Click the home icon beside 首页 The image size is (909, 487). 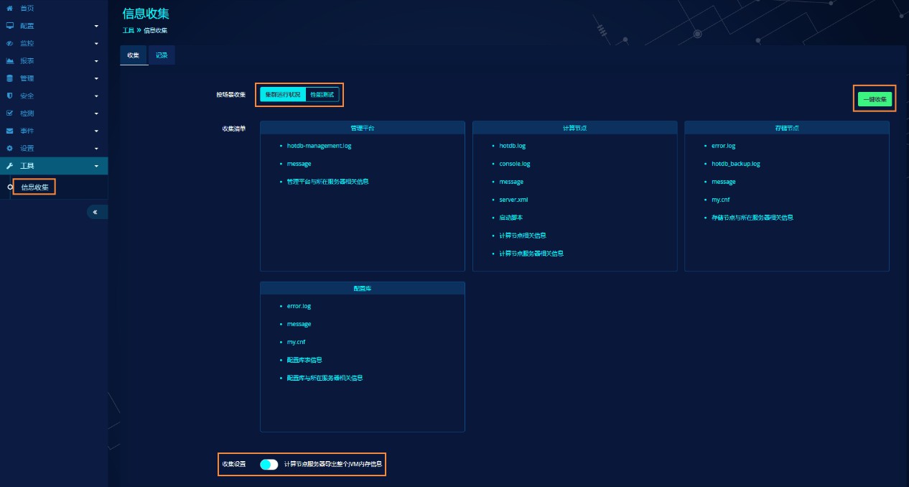9,7
